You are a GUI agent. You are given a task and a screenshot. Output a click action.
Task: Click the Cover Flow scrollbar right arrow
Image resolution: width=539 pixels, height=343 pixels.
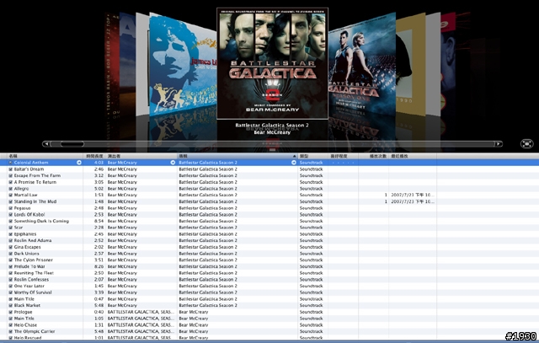[498, 144]
